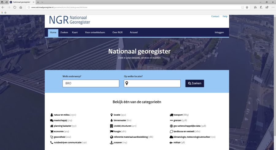Viewport: 276px width, 150px height.
Task: Click the flag icon beside hoogte
Action: point(111,132)
